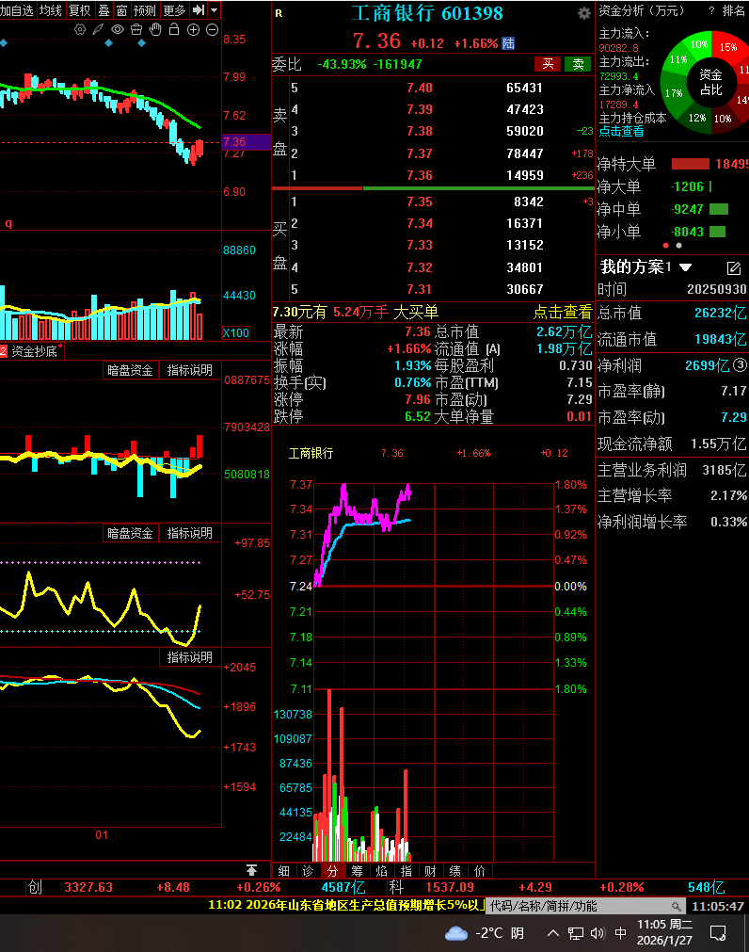Click 加自选 to add to watchlist

tap(17, 10)
